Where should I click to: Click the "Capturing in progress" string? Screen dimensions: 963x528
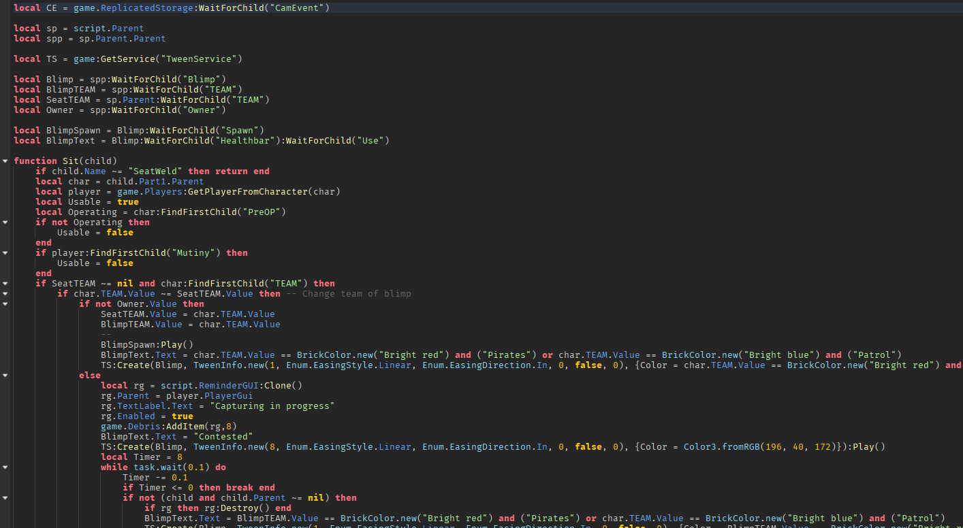(x=272, y=406)
